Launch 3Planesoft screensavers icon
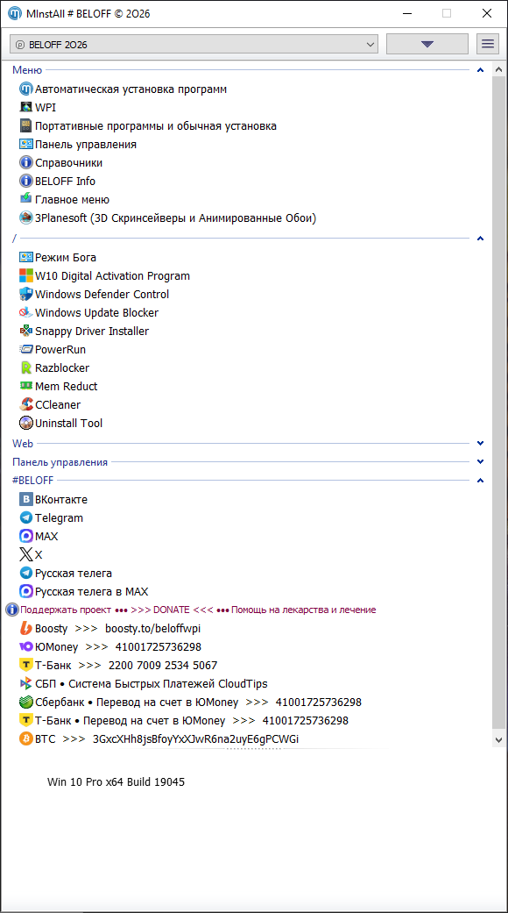 [x=26, y=218]
